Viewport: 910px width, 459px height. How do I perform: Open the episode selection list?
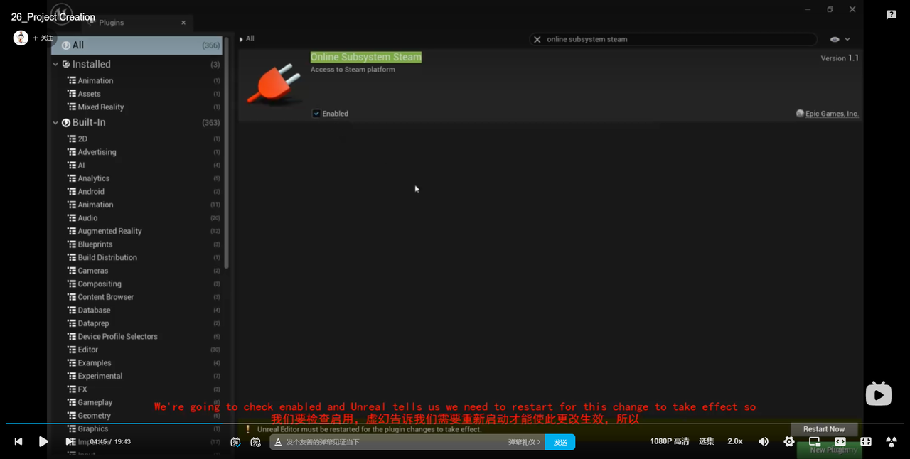(x=706, y=441)
